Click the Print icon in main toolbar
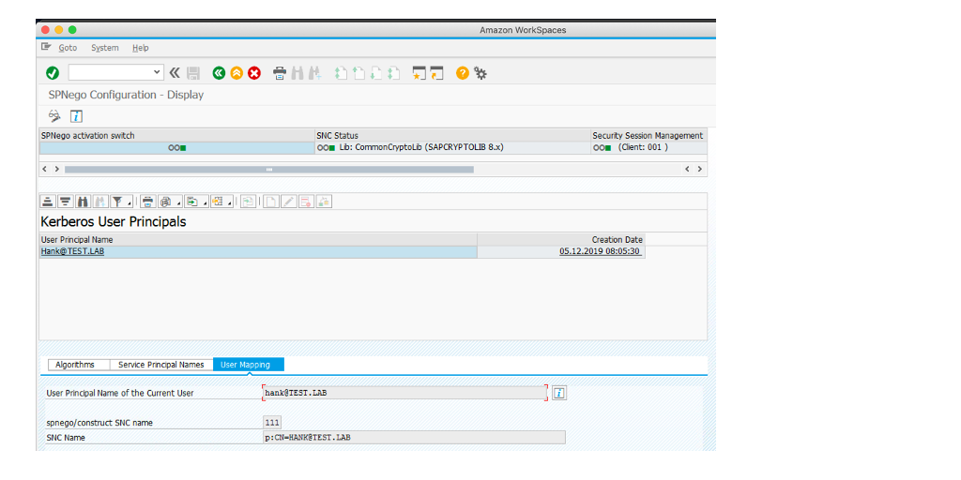Image resolution: width=961 pixels, height=480 pixels. (x=280, y=73)
